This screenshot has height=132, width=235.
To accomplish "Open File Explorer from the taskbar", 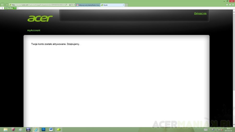I will pos(5,129).
